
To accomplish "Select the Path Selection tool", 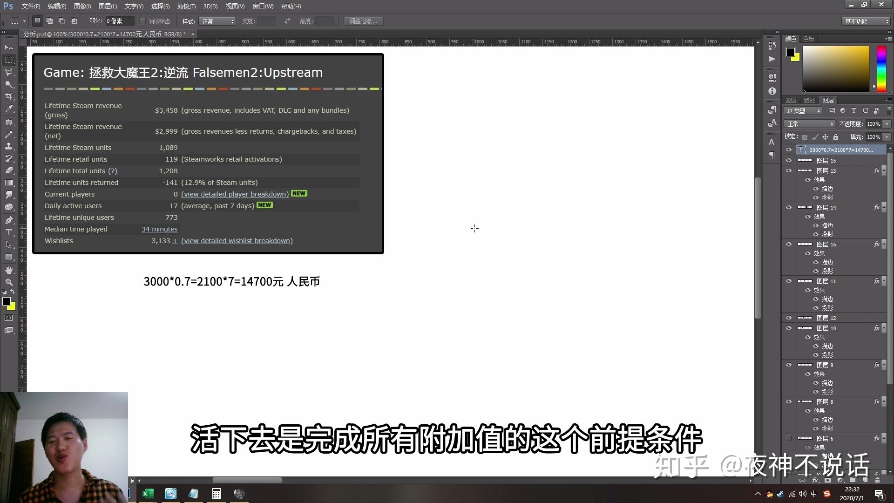I will click(x=9, y=245).
